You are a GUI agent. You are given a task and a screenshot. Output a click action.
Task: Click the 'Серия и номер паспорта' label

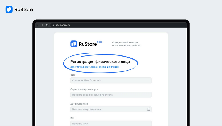click(84, 89)
